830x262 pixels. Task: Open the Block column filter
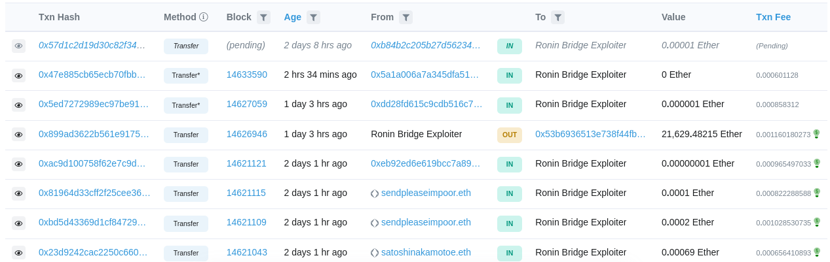(x=263, y=18)
